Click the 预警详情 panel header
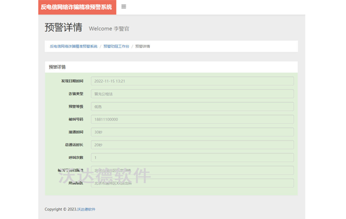 coord(171,67)
